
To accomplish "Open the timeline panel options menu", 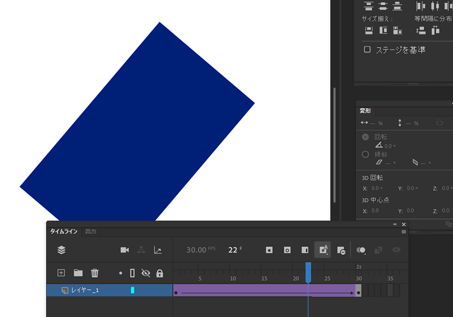I will click(x=404, y=232).
